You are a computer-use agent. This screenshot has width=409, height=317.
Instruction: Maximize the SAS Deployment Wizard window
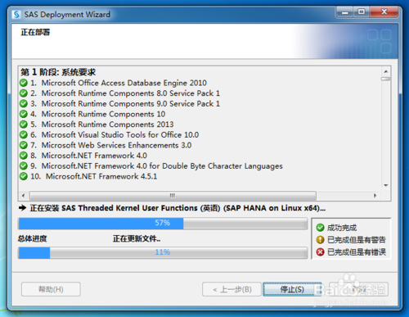[x=362, y=12]
